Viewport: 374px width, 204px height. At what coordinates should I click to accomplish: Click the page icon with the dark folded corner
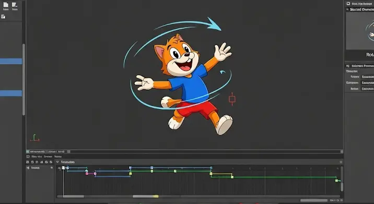[x=15, y=5]
